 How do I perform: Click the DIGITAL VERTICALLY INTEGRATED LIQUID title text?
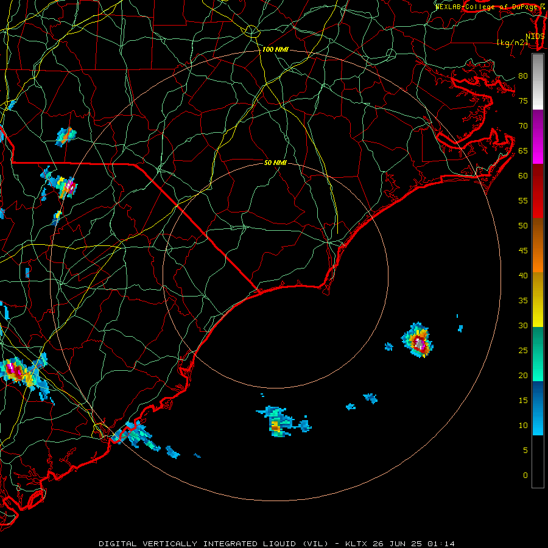pyautogui.click(x=214, y=544)
